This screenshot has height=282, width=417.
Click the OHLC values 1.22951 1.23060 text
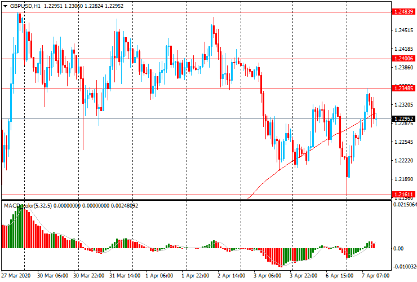tap(63, 6)
